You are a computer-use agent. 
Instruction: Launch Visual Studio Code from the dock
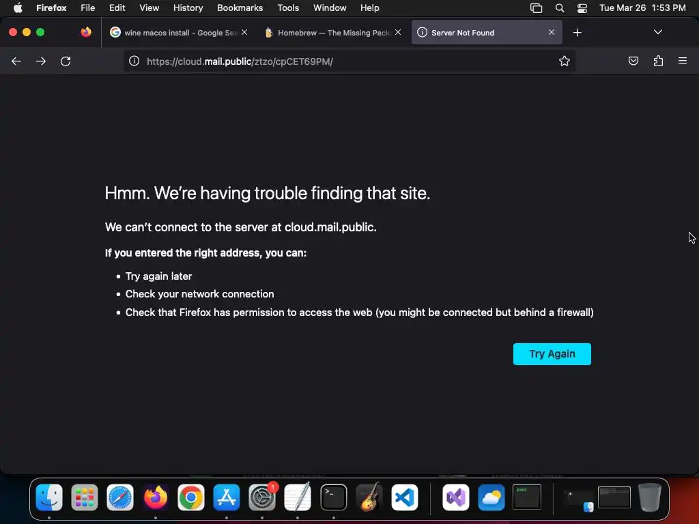[x=405, y=497]
